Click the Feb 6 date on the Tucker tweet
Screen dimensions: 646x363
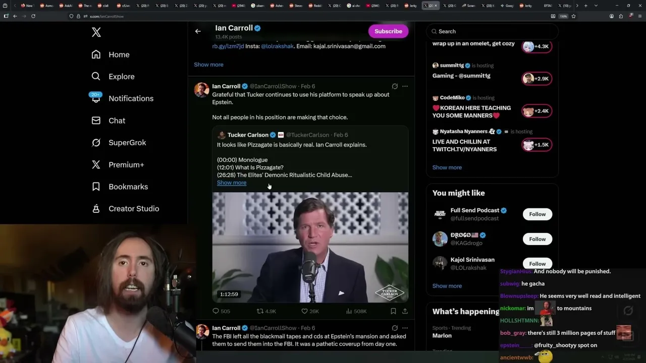308,86
